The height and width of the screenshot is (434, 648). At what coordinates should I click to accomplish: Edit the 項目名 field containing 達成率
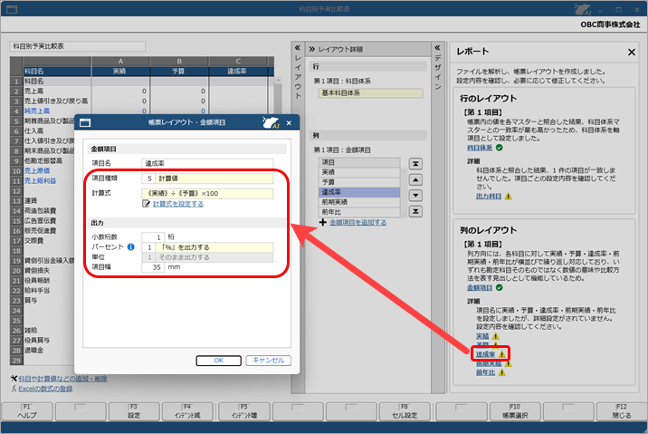click(207, 163)
